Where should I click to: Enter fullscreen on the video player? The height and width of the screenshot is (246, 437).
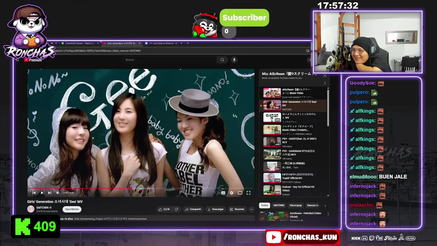tap(249, 193)
